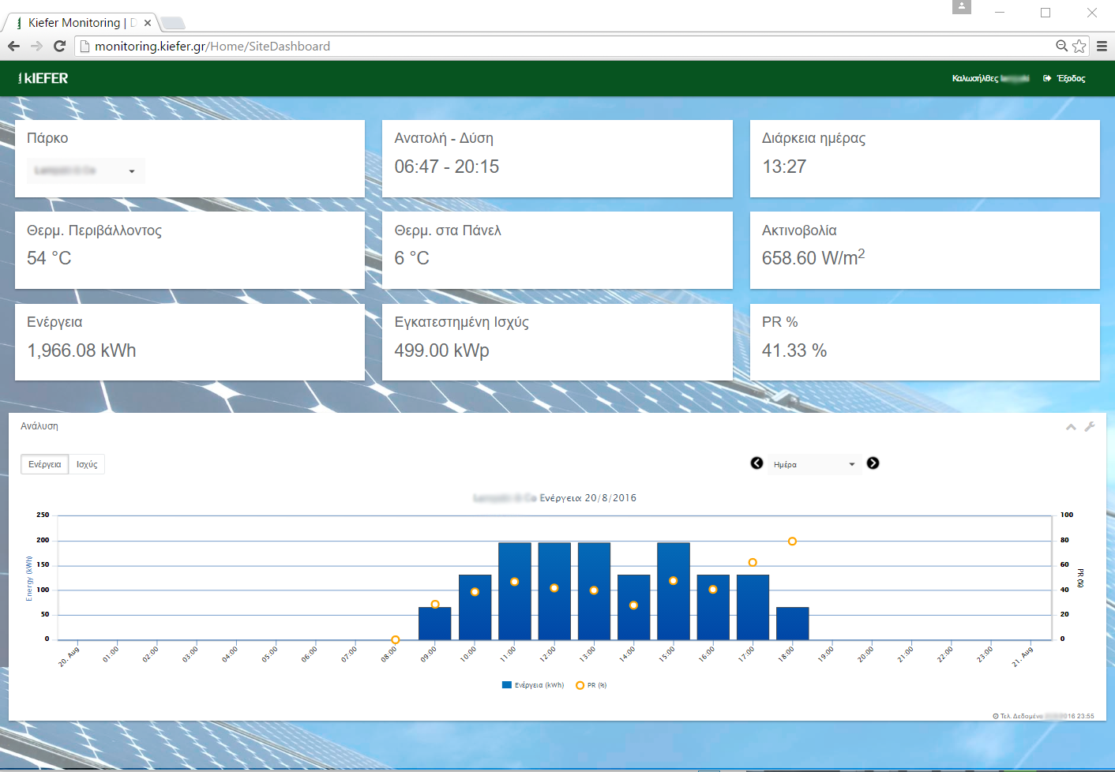Click the 11:00 energy bar in chart

tap(514, 600)
